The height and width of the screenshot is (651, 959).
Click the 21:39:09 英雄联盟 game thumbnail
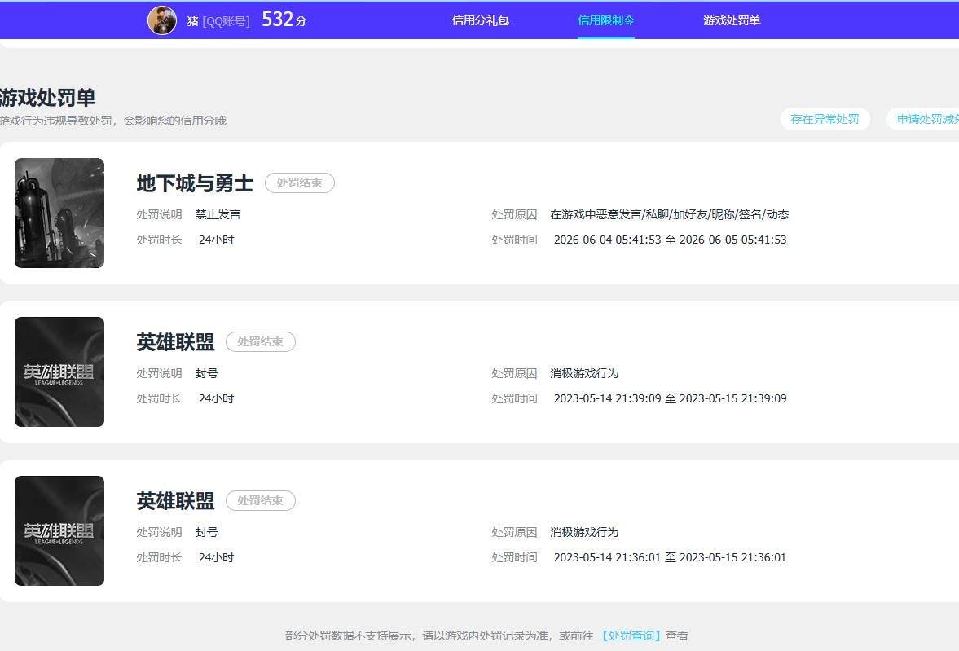(x=59, y=372)
